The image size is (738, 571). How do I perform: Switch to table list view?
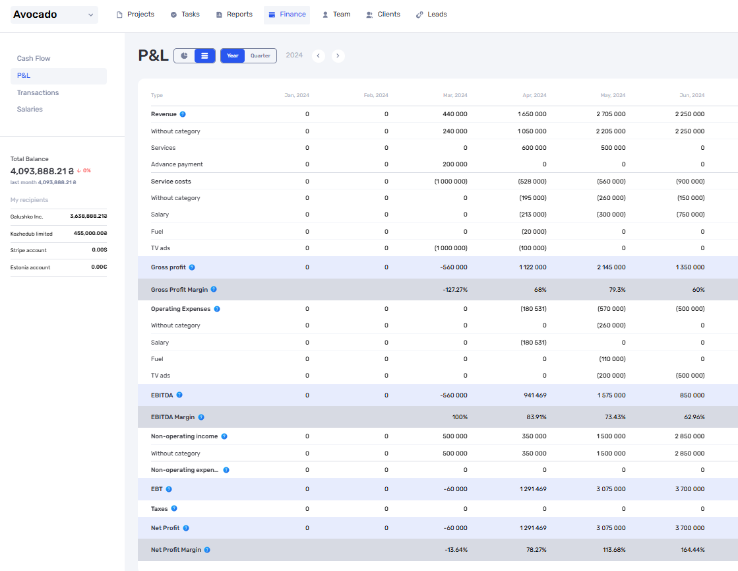point(204,55)
